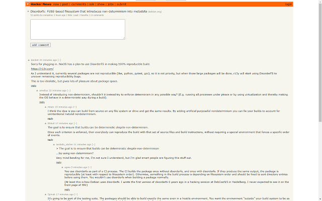Click the Hacker News title link
This screenshot has width=322, height=201.
[x=41, y=4]
